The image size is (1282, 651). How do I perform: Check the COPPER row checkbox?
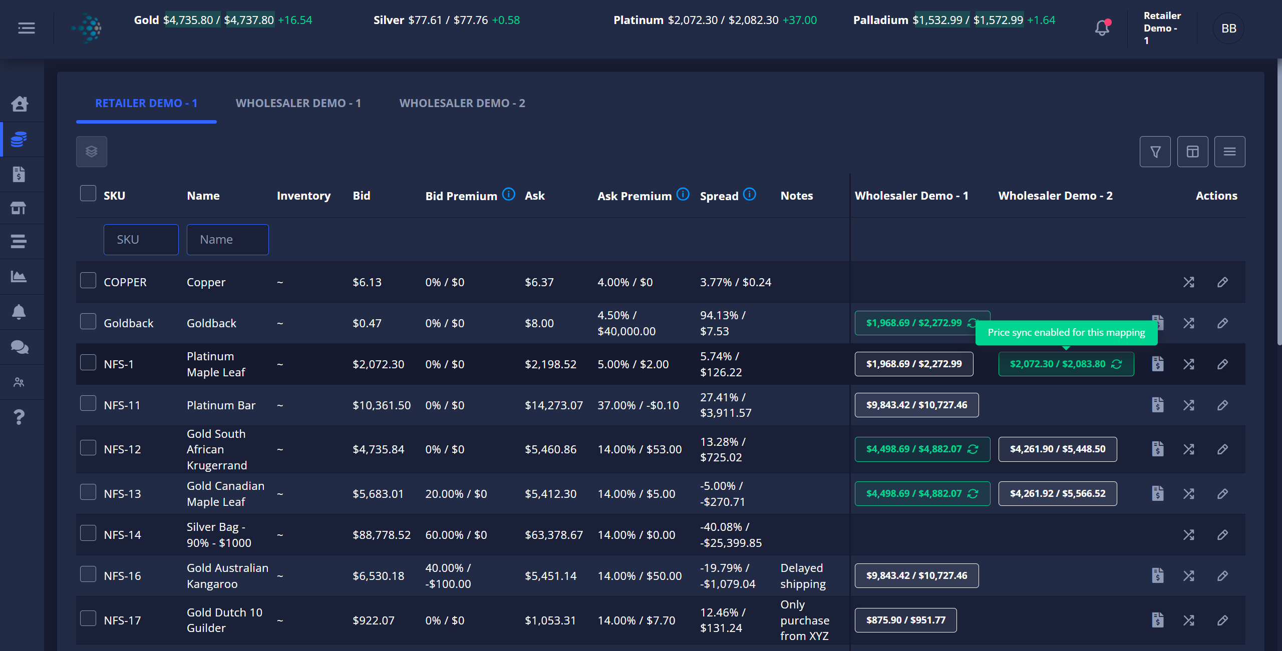tap(88, 280)
